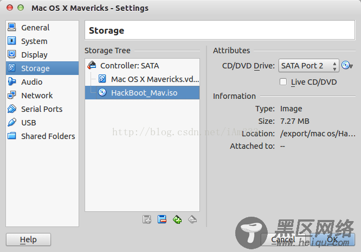Click the optical disc icon beside HackBoot_Mav.iso
The width and height of the screenshot is (361, 252).
(x=102, y=92)
